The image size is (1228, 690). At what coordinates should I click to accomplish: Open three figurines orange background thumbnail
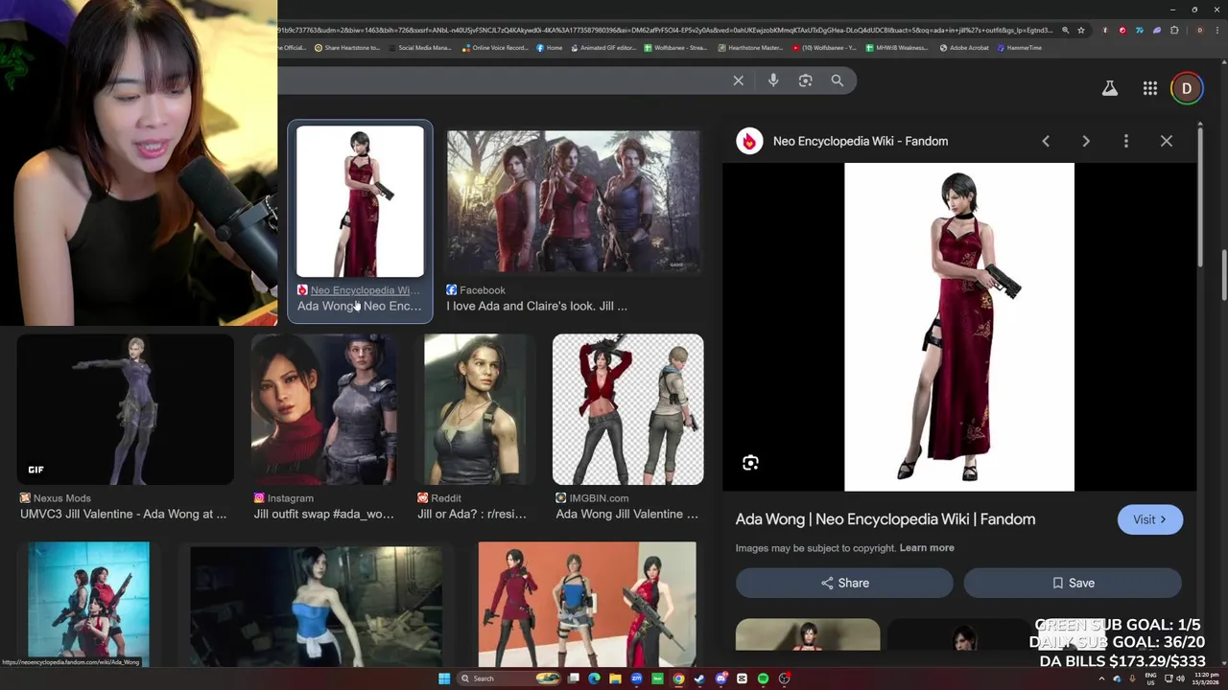point(587,604)
